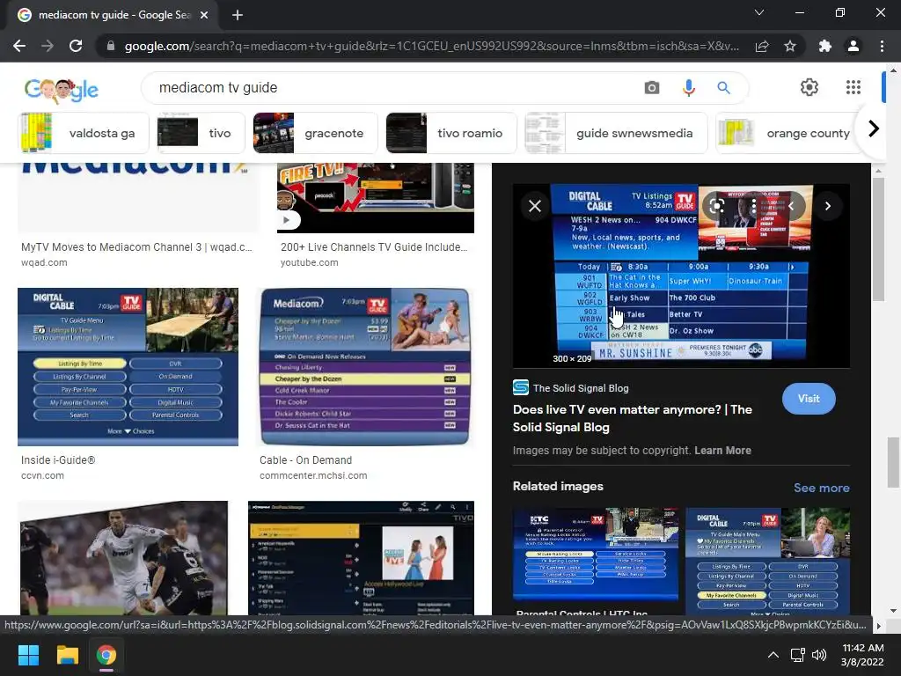This screenshot has width=901, height=676.
Task: Show more filter chips with right arrow
Action: pos(874,129)
